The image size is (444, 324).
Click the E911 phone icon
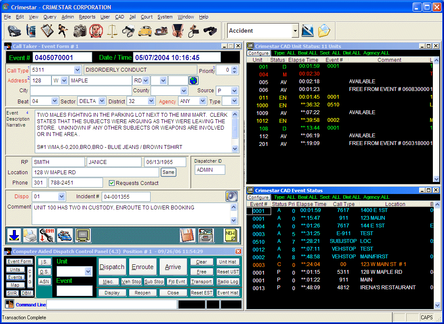46,235
